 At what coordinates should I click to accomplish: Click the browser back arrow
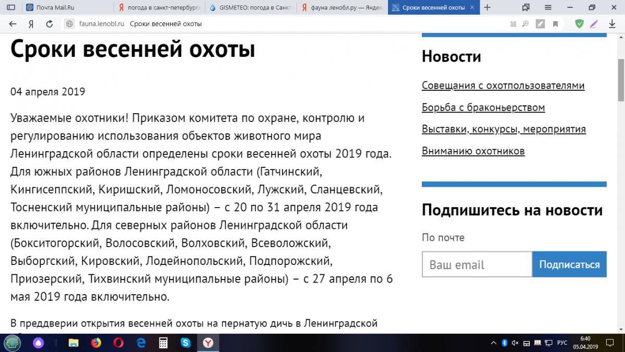[x=13, y=24]
